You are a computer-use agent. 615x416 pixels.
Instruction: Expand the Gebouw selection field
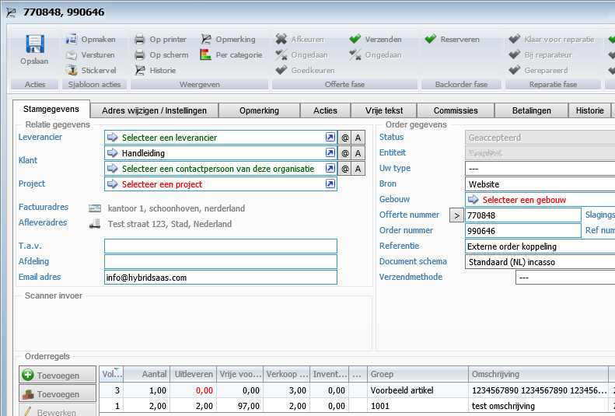coord(536,200)
